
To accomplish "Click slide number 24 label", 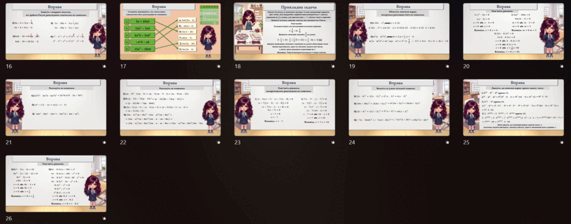I will tap(352, 143).
